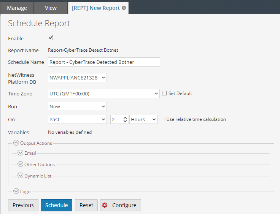The width and height of the screenshot is (280, 214).
Task: Open the On dropdown set to Past
Action: [x=77, y=119]
